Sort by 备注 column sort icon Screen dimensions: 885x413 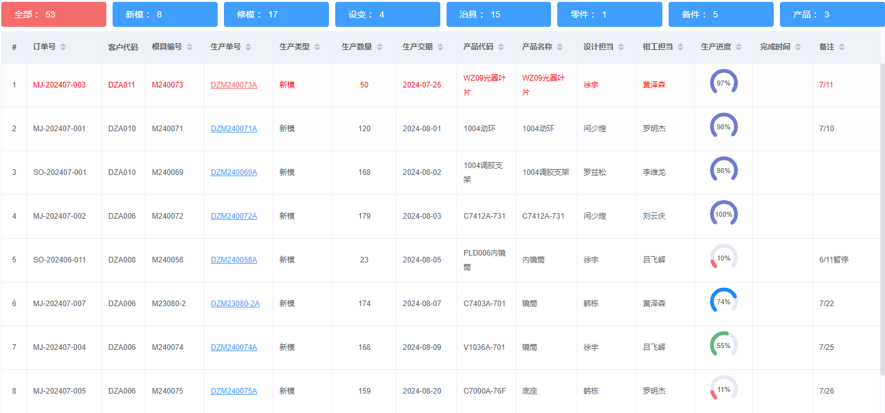coord(842,47)
